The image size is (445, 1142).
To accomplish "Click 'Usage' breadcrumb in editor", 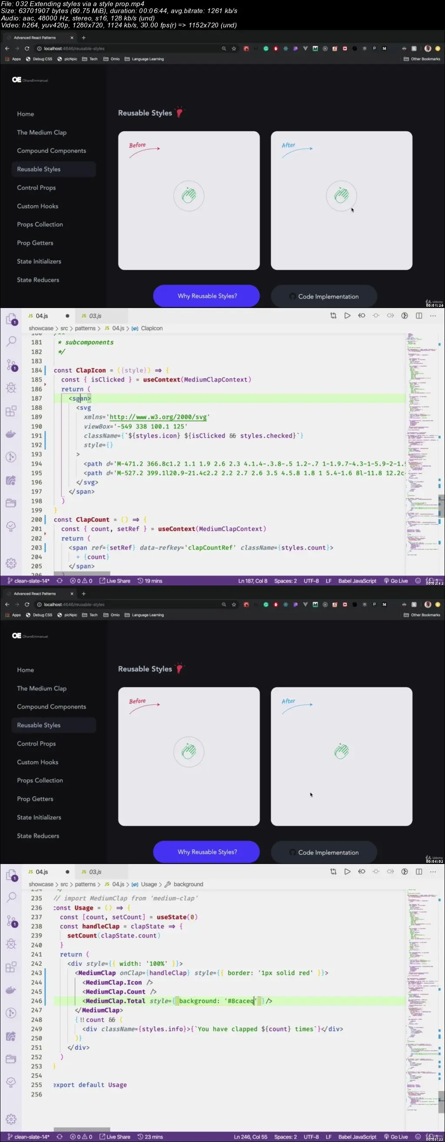I will [x=145, y=884].
